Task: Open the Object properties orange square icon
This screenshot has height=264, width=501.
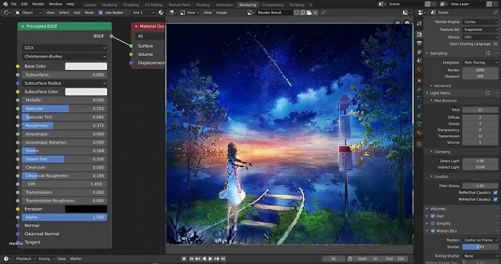Action: pos(420,81)
